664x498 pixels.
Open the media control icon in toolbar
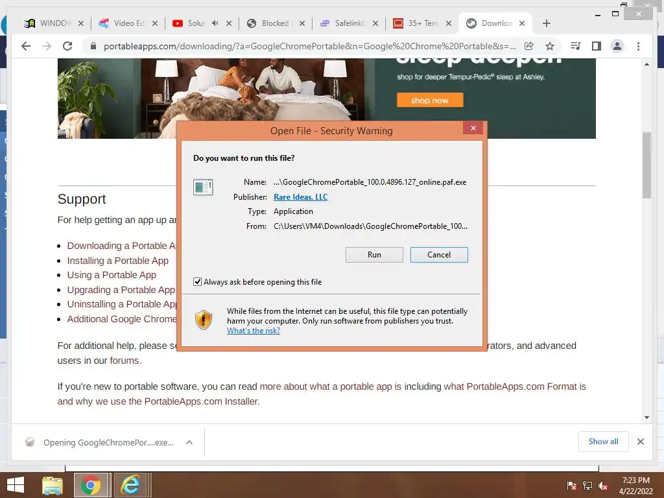click(x=576, y=46)
